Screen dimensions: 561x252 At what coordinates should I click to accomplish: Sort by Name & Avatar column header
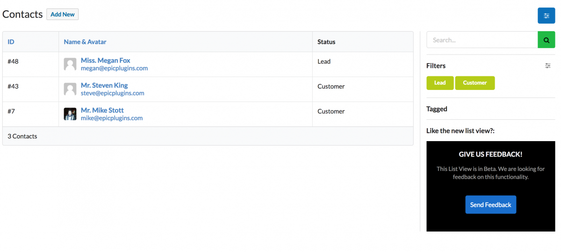pyautogui.click(x=85, y=42)
